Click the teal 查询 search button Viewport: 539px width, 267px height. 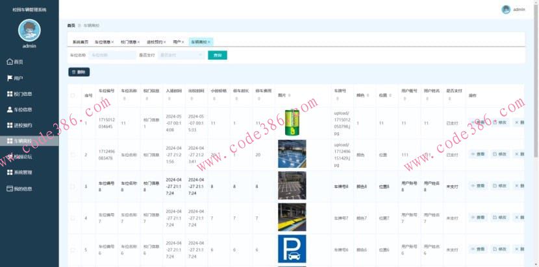218,55
